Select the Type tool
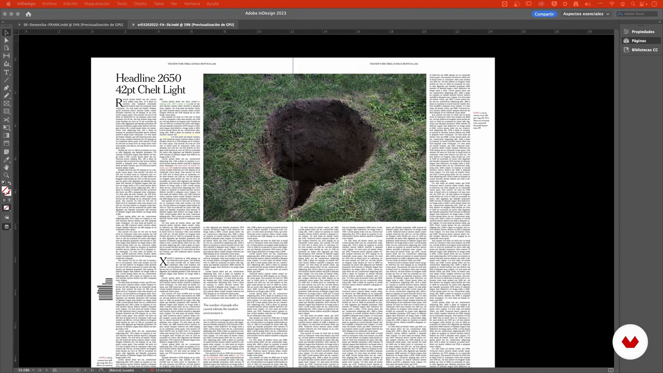The height and width of the screenshot is (373, 663). pos(7,72)
